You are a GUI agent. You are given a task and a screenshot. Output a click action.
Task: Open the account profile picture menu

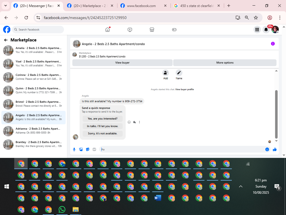tap(275, 29)
